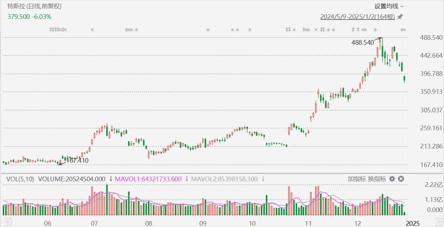Remove the volume indicator via the X icon

tap(401, 179)
